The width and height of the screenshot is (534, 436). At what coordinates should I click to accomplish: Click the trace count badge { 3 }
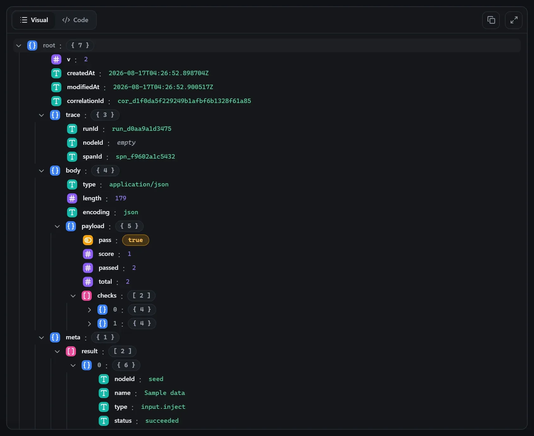coord(105,115)
